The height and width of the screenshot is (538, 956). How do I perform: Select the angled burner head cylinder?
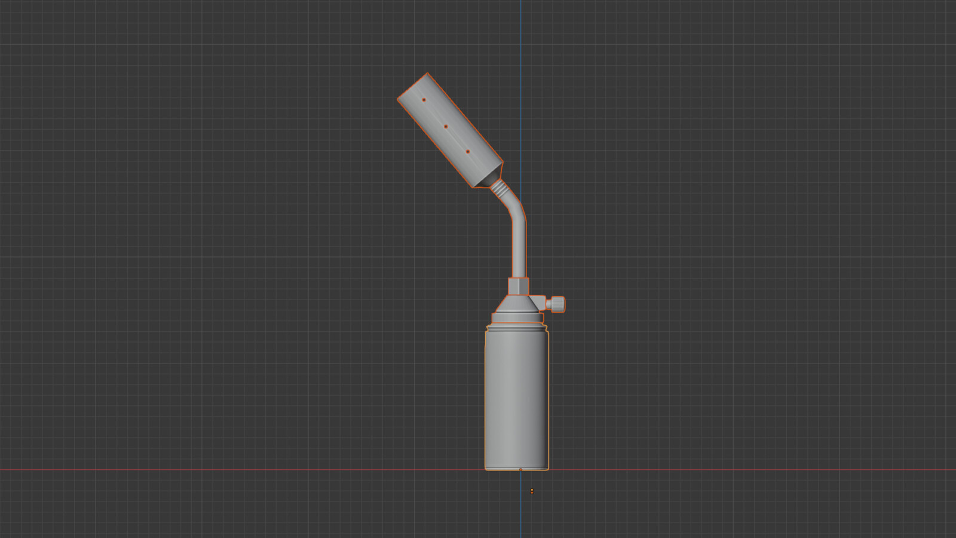451,130
